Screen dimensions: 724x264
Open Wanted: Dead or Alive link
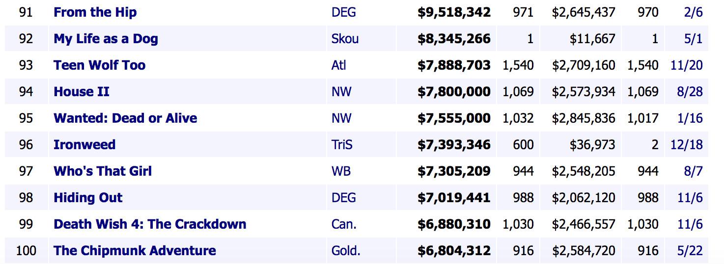click(x=125, y=118)
